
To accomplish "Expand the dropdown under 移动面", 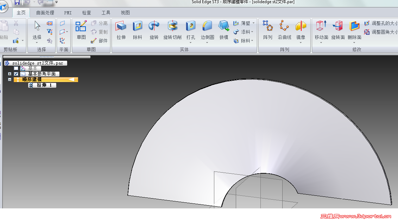I will (x=321, y=43).
